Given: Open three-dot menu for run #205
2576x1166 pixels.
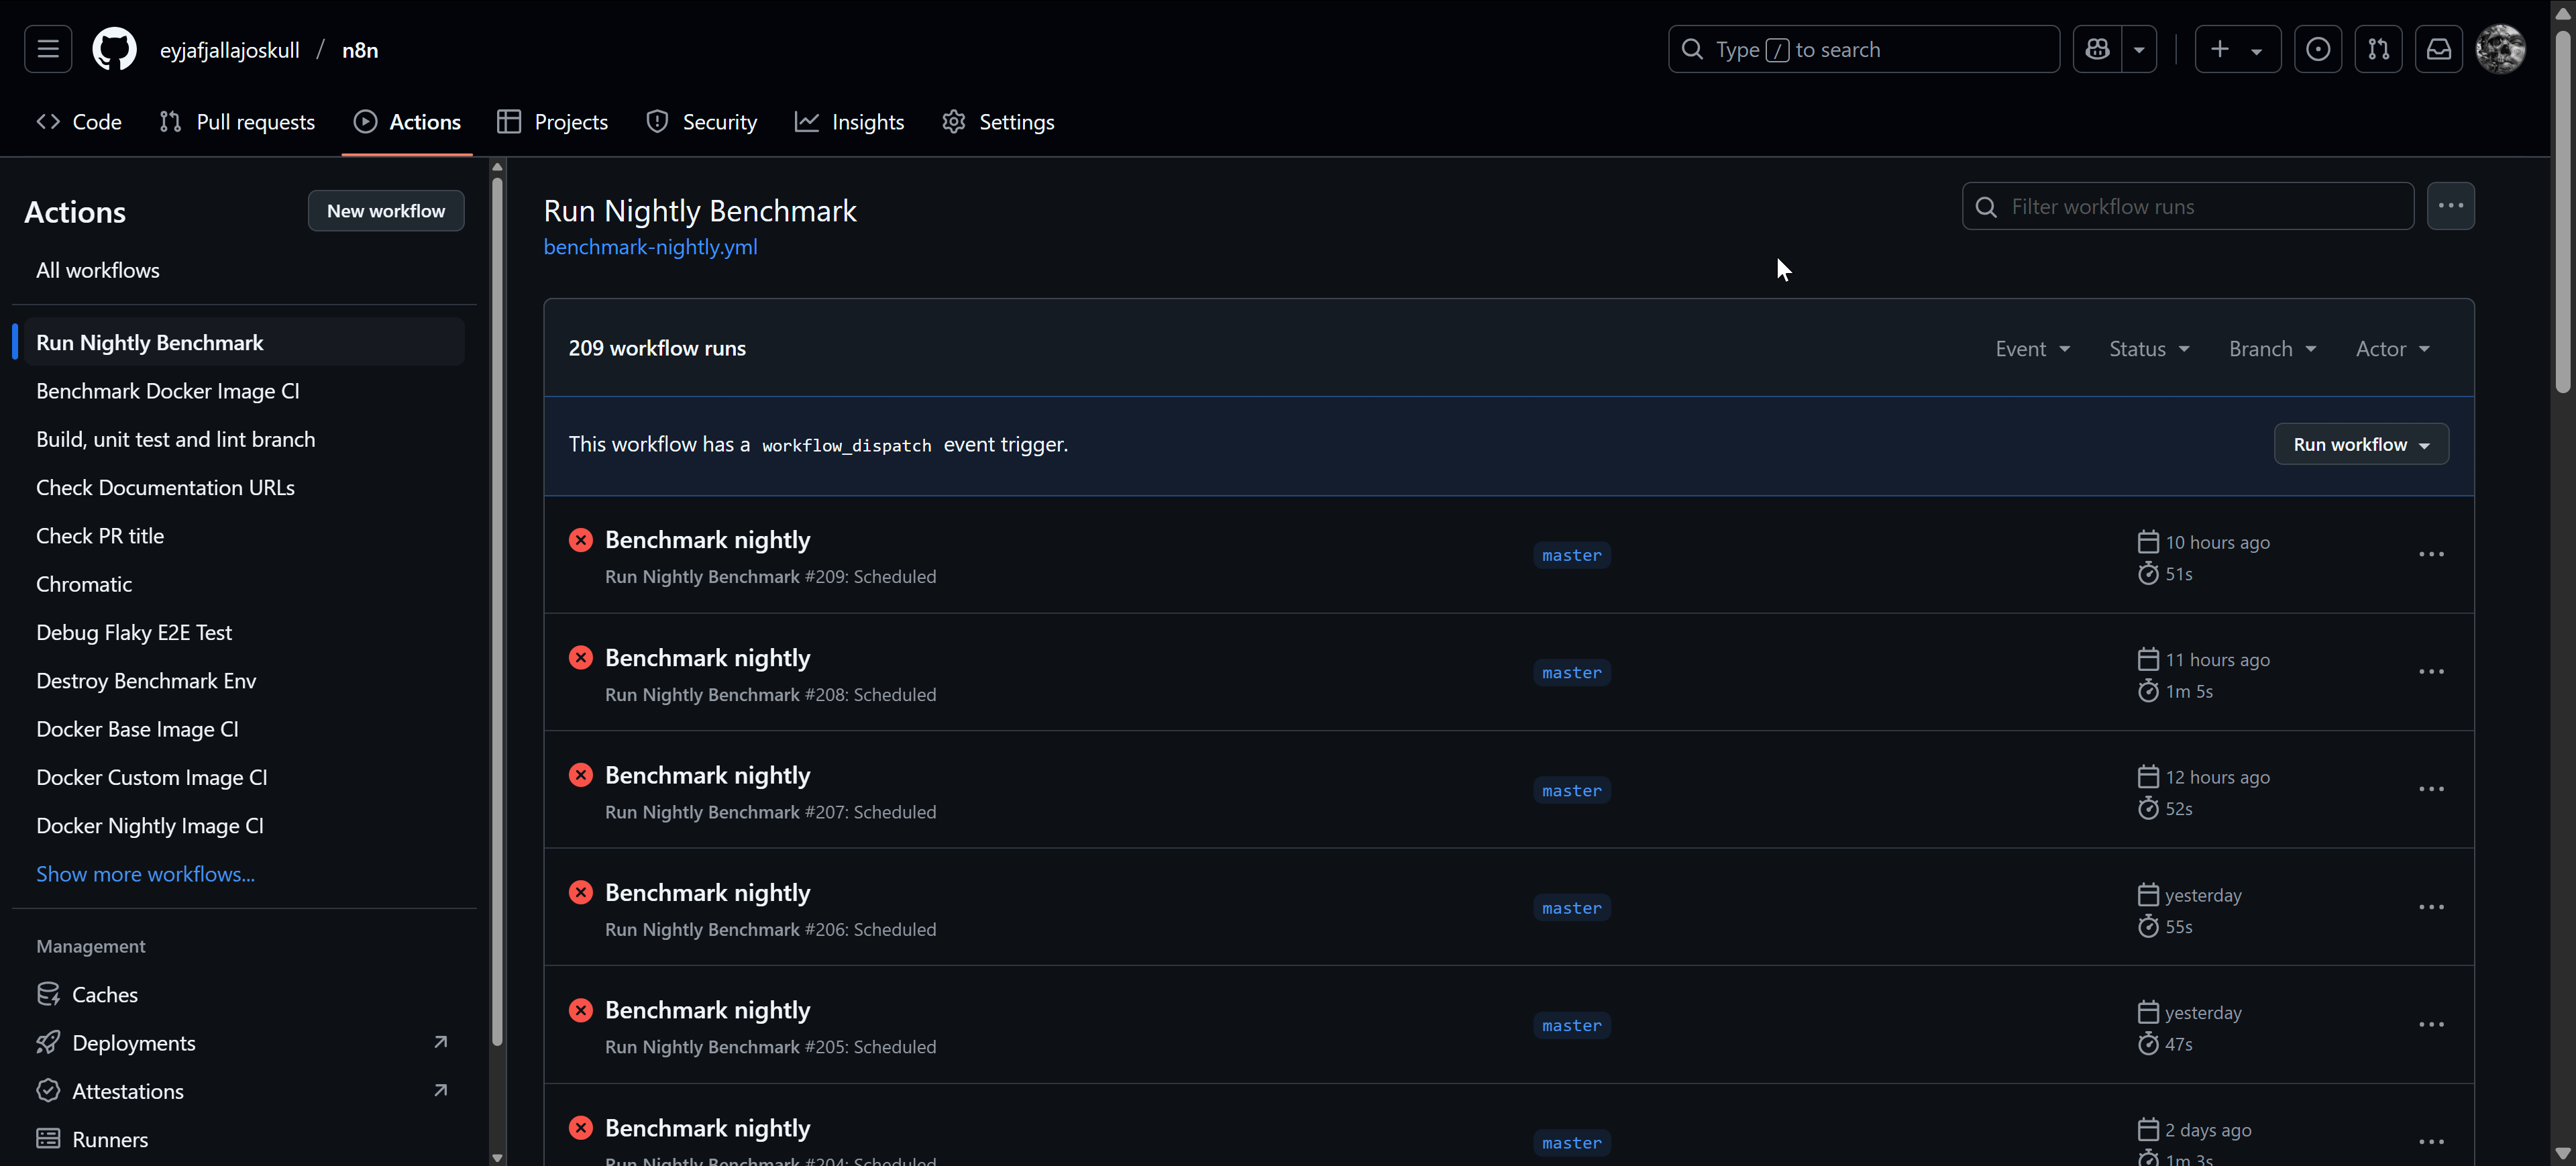Looking at the screenshot, I should coord(2431,1024).
